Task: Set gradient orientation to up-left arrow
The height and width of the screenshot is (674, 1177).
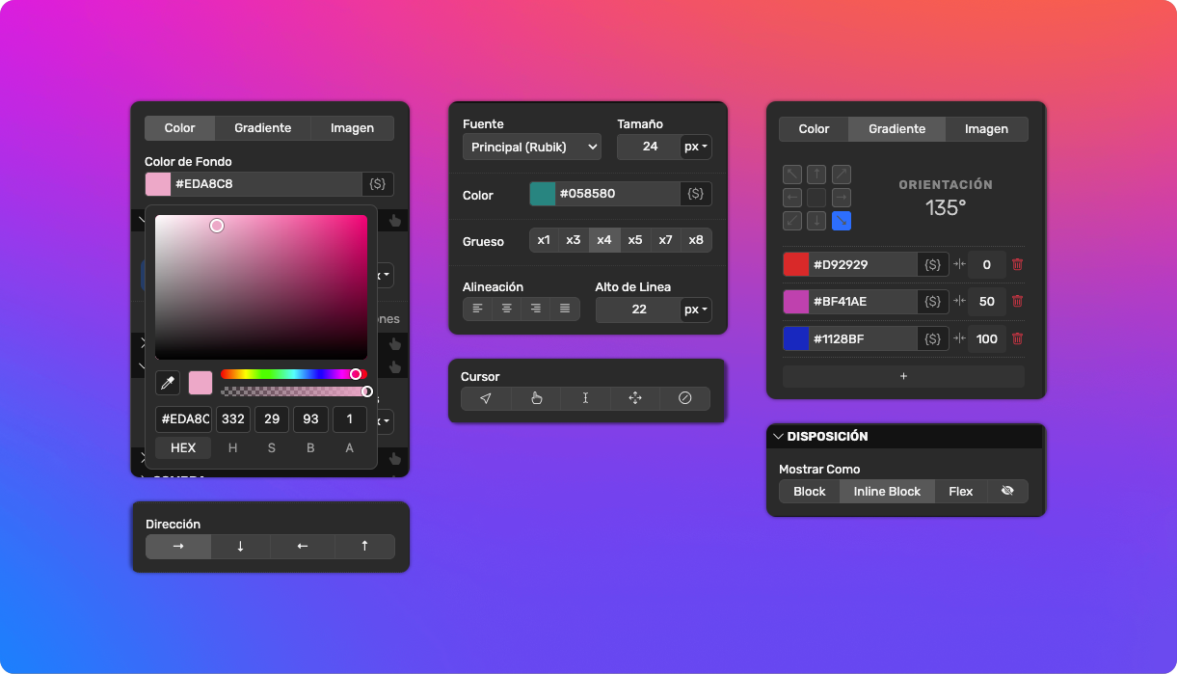Action: click(792, 175)
